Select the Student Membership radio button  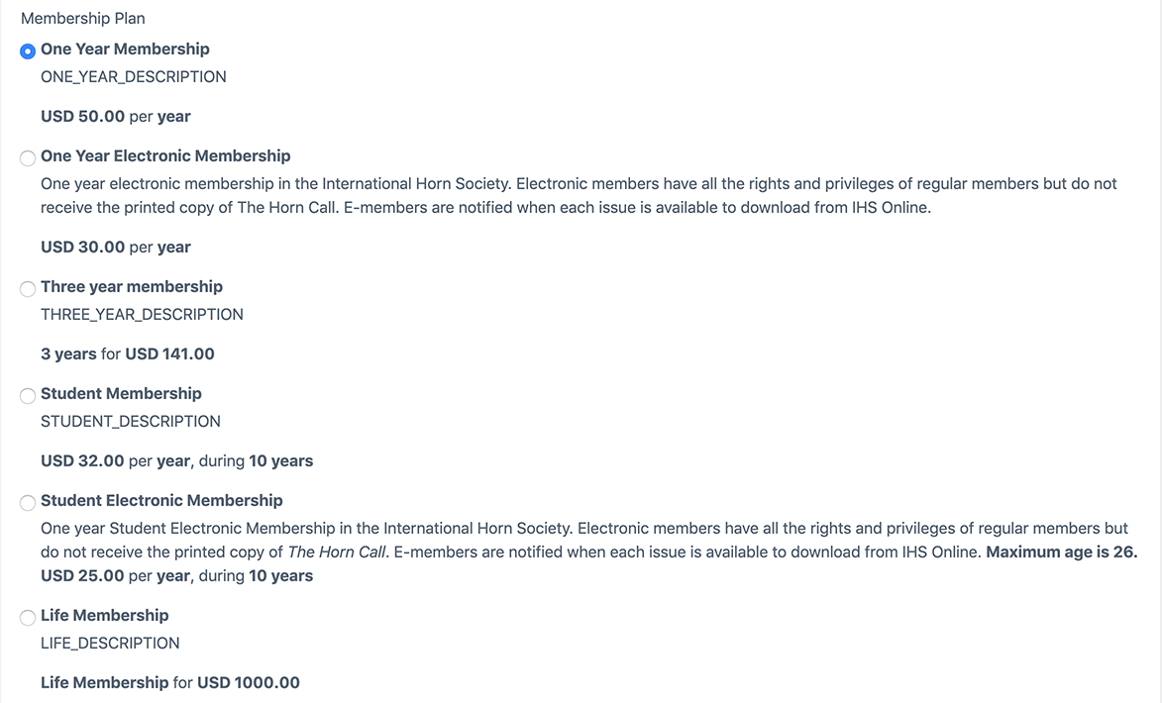tap(28, 396)
